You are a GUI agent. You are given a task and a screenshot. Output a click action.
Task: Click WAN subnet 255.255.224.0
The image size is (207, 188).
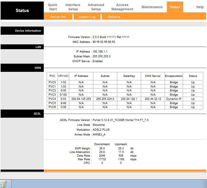coord(105,99)
